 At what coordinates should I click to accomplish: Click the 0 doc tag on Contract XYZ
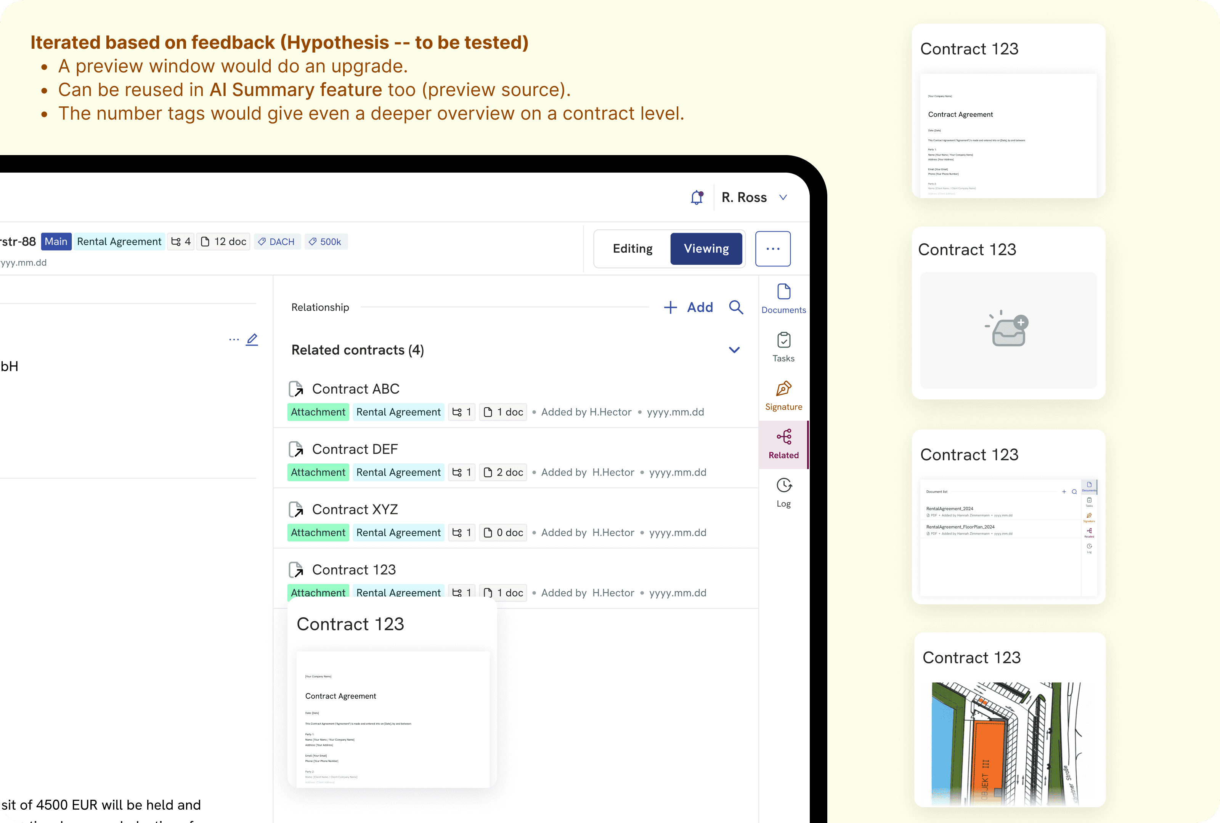click(503, 533)
